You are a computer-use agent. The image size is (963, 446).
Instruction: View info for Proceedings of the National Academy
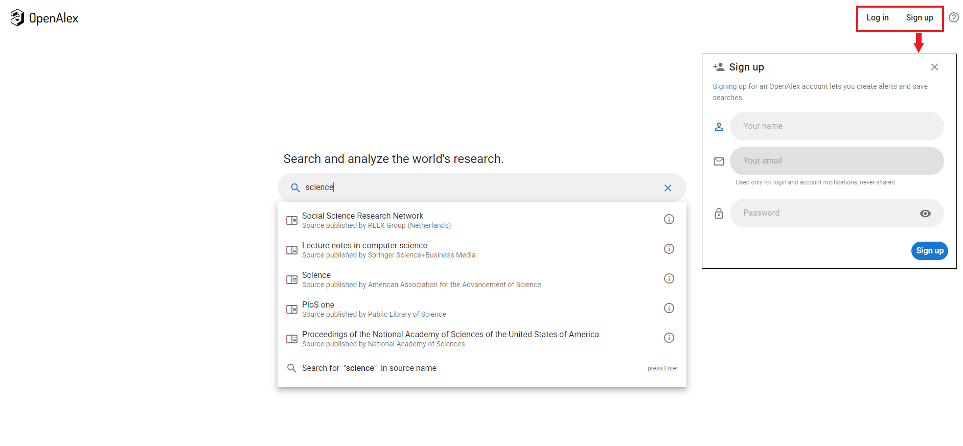click(669, 338)
